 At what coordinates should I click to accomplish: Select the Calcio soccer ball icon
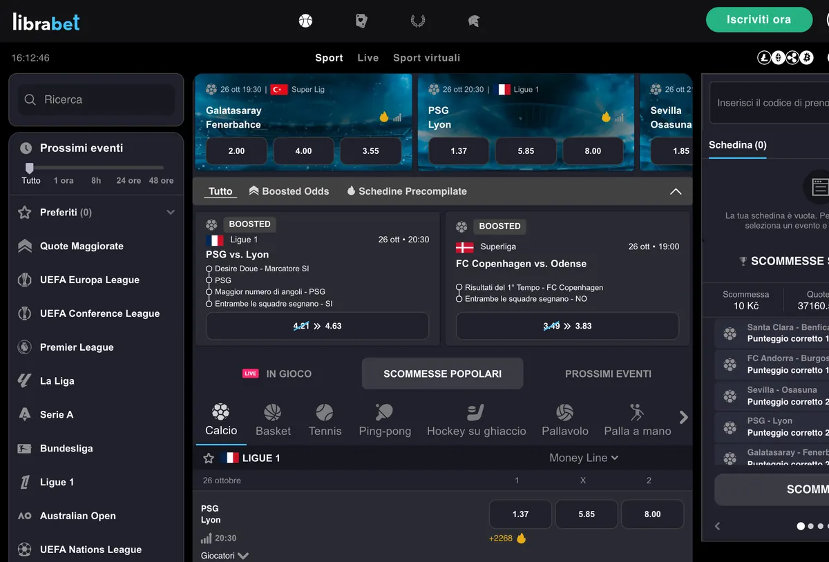point(220,412)
